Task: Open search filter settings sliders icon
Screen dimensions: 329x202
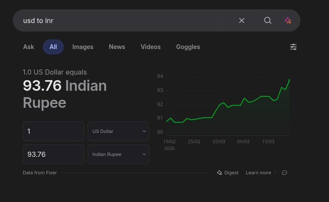Action: (293, 47)
